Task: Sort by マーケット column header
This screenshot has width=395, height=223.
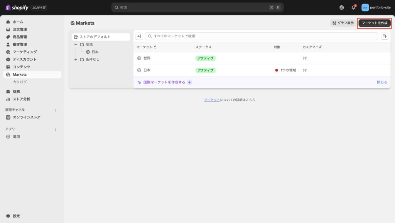Action: [147, 47]
